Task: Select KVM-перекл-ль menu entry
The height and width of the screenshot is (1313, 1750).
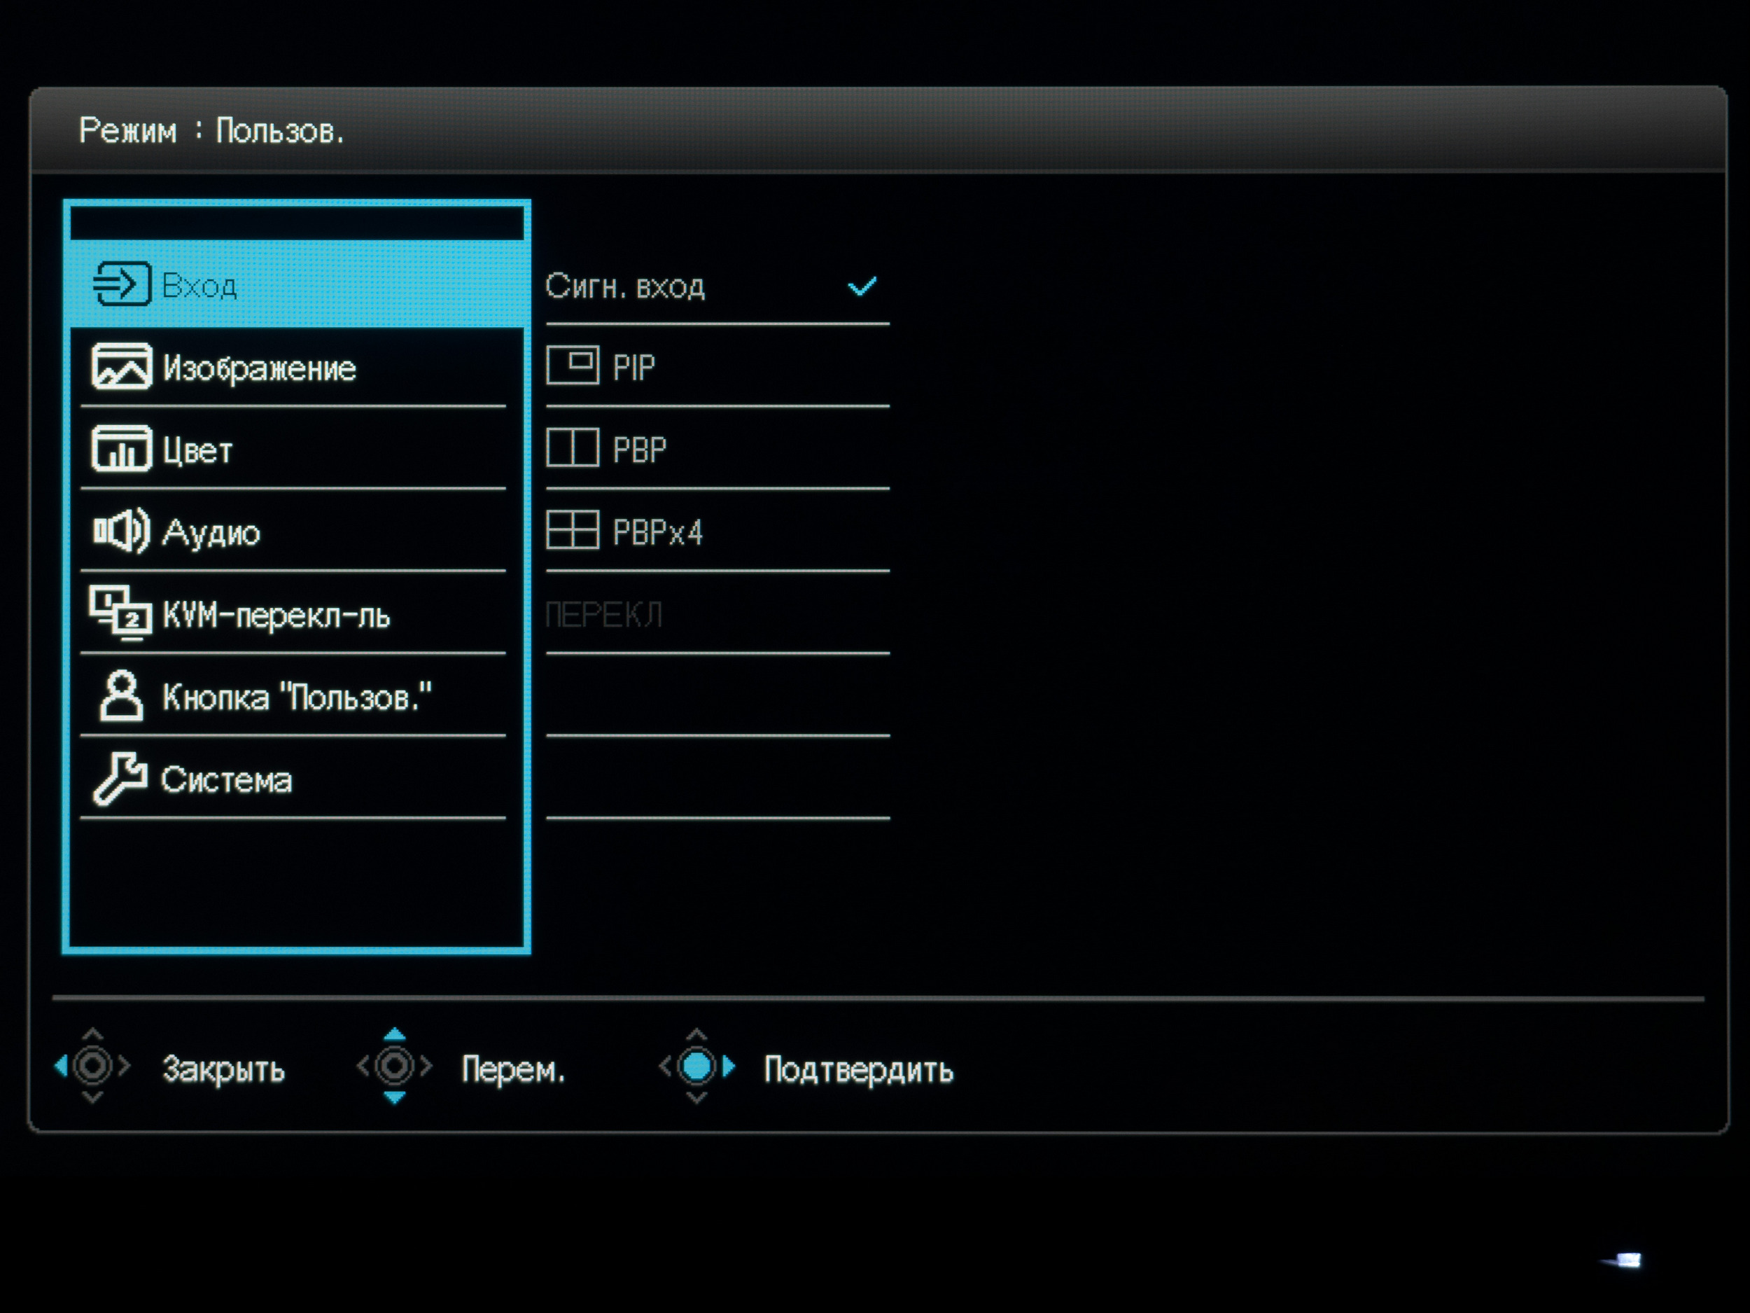Action: tap(276, 616)
